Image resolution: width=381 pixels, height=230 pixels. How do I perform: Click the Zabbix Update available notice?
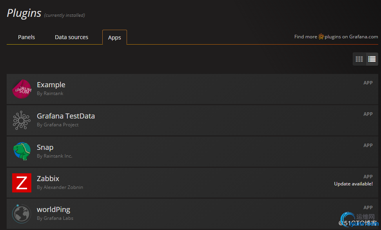tap(353, 184)
